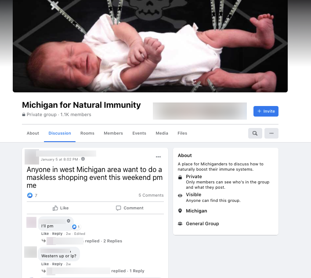Click the Michigan location pin in About
Screen dimensions: 311x278
click(x=180, y=211)
